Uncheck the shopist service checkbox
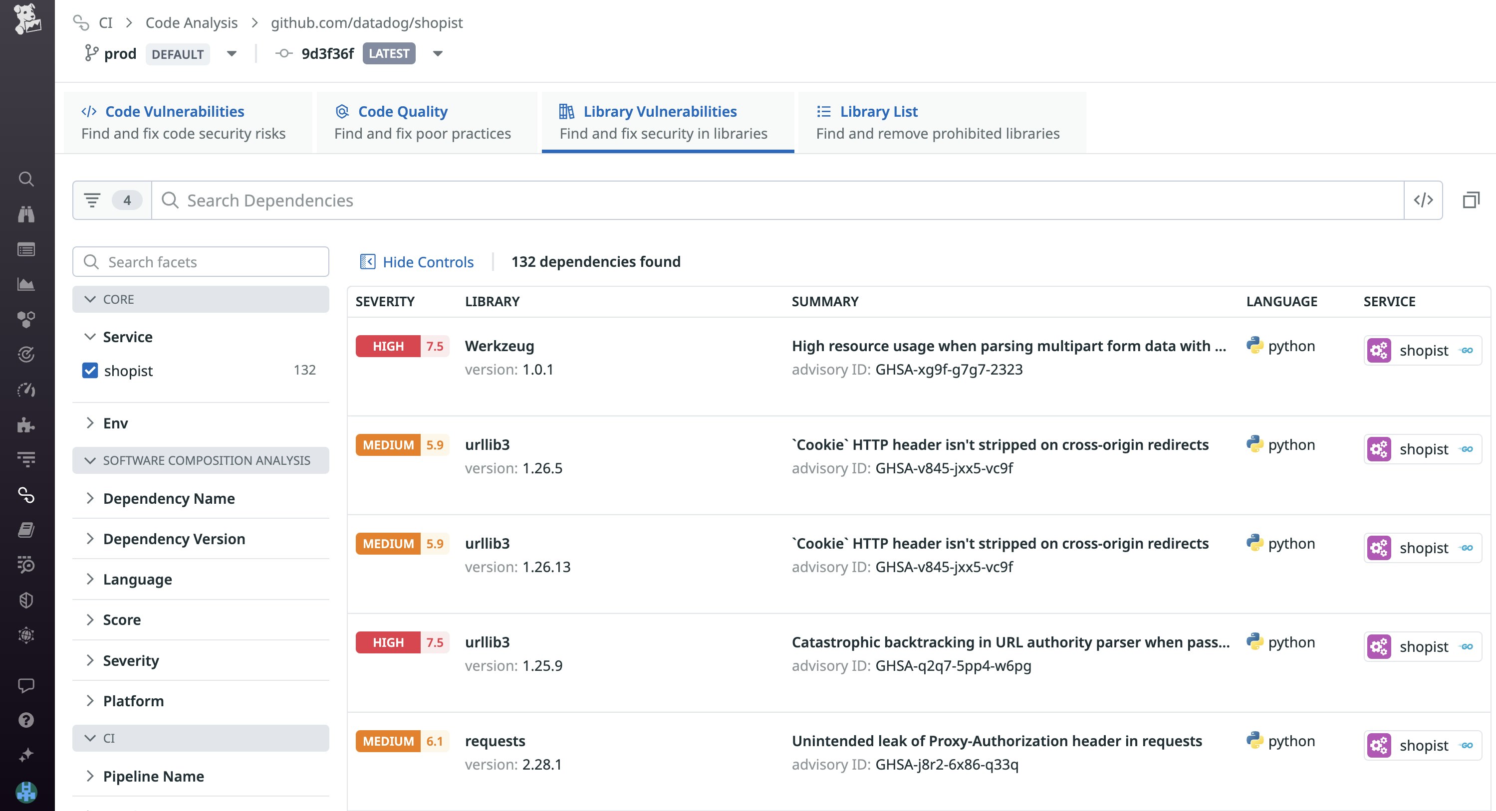Screen dimensions: 1496x811 91,371
